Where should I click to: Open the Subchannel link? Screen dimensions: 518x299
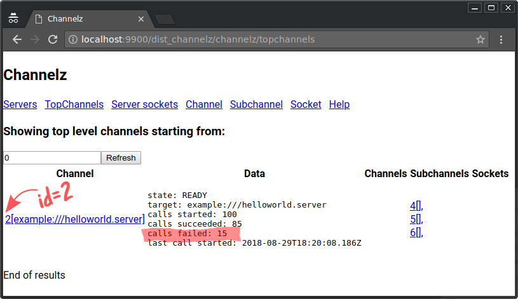[x=256, y=104]
